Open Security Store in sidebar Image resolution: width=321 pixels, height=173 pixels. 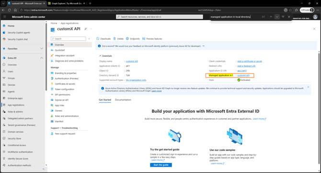pyautogui.click(x=14, y=138)
